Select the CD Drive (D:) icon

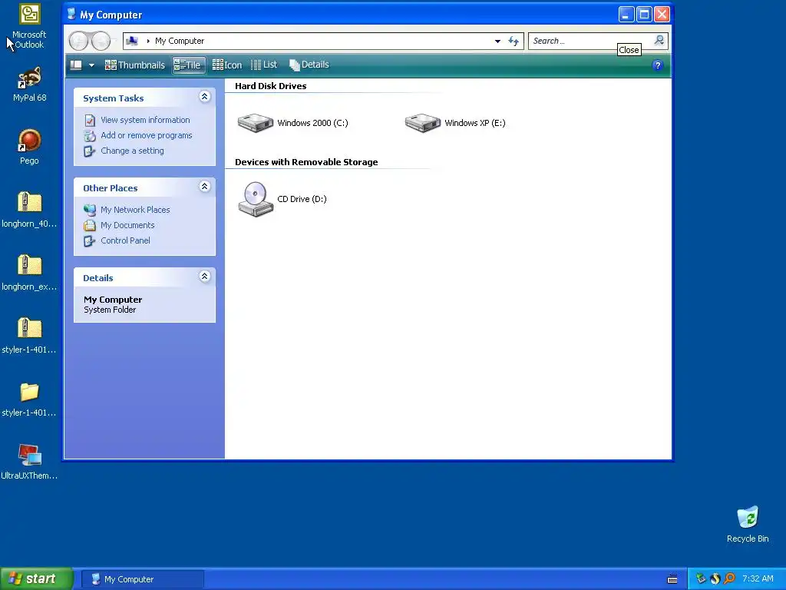tap(255, 199)
